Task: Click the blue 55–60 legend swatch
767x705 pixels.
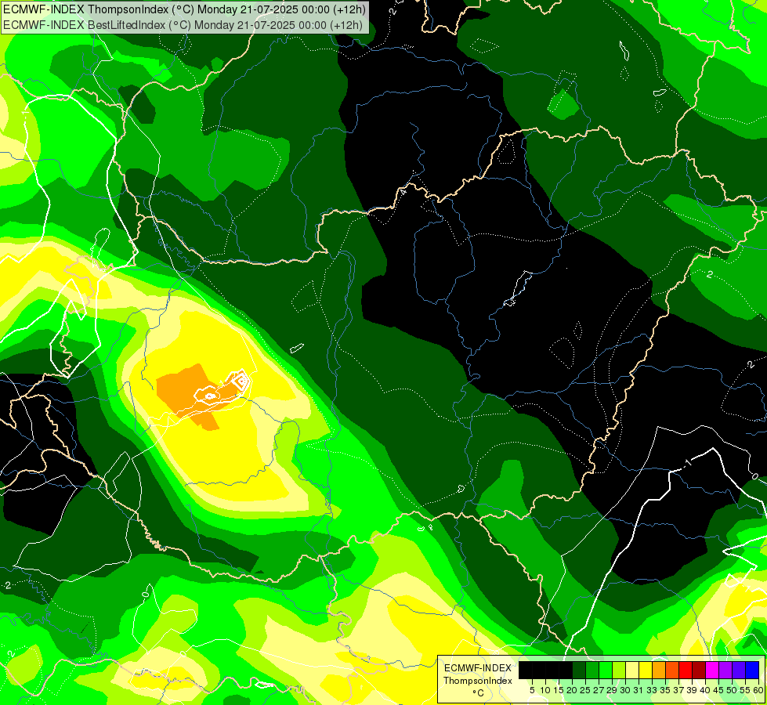Action: [752, 670]
